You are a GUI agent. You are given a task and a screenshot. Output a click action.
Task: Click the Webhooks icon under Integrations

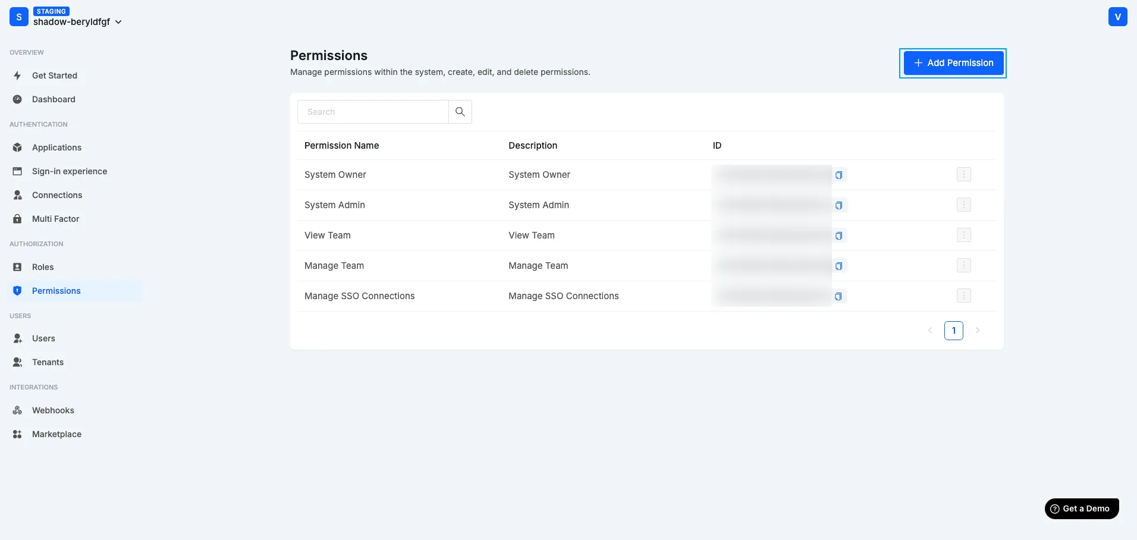click(17, 410)
